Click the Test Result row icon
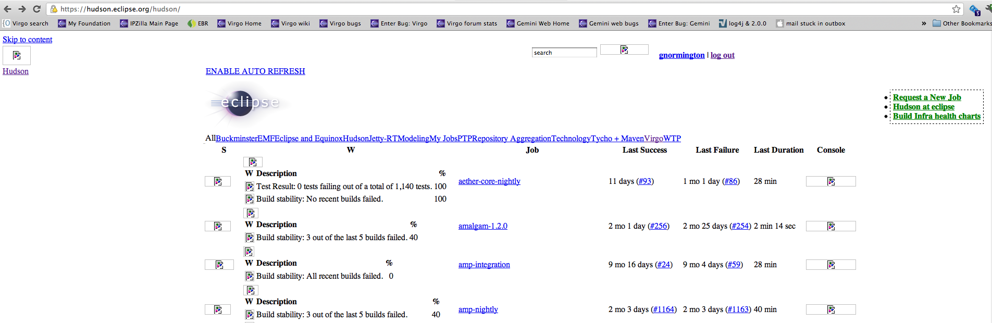This screenshot has width=992, height=323. [250, 187]
